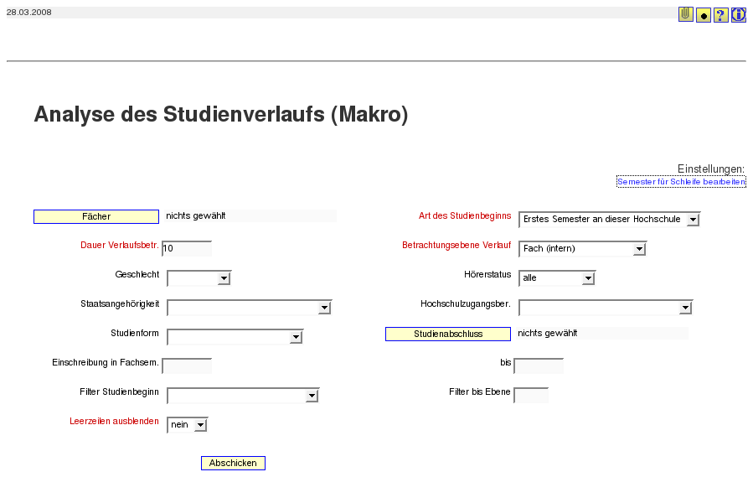The width and height of the screenshot is (753, 477).
Task: Click the paperclip attachment icon
Action: [686, 14]
